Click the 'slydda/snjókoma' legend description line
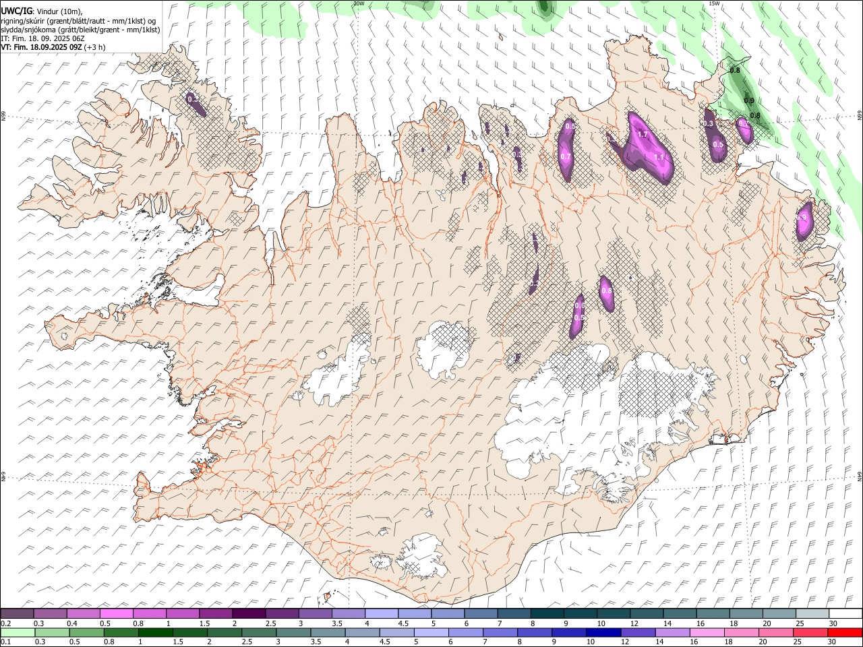Image resolution: width=863 pixels, height=647 pixels. [80, 29]
